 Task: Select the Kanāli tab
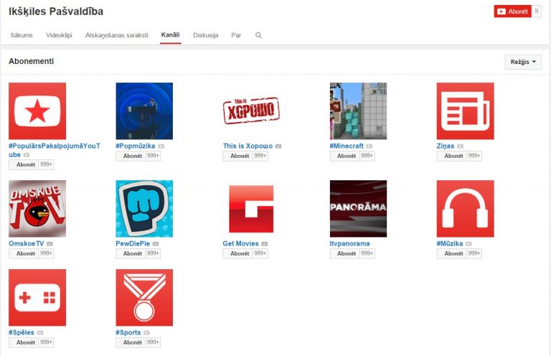[x=171, y=34]
